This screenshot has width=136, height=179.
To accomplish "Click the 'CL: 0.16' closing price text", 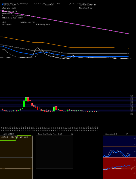I will (x=50, y=5).
